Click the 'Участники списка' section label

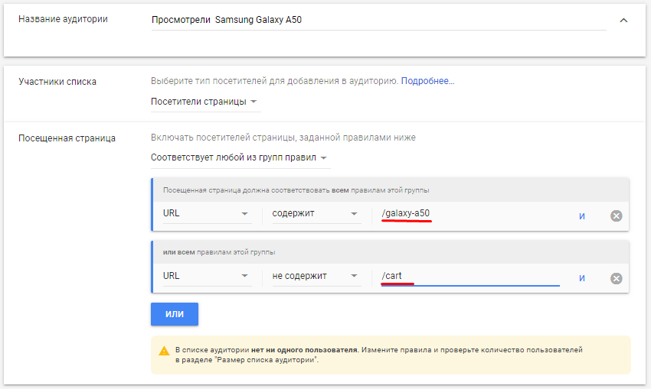pos(57,81)
